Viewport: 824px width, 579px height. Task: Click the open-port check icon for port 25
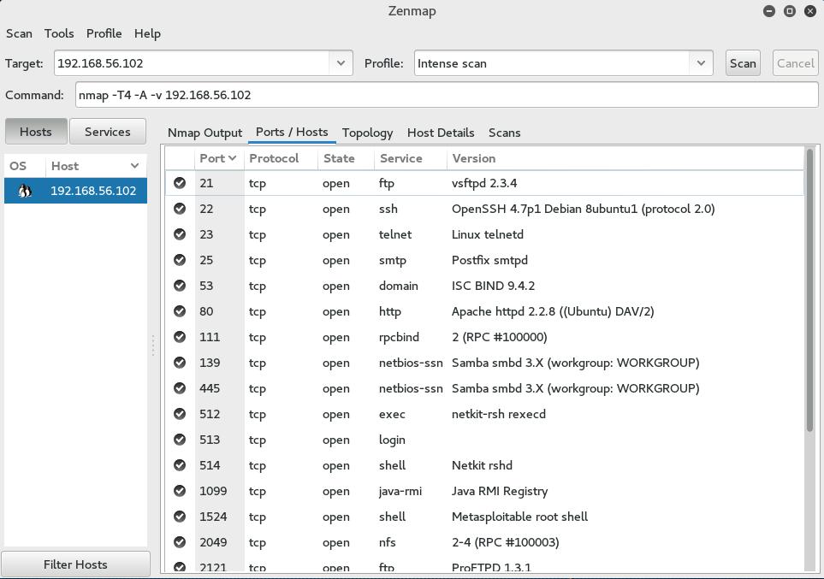click(x=180, y=260)
